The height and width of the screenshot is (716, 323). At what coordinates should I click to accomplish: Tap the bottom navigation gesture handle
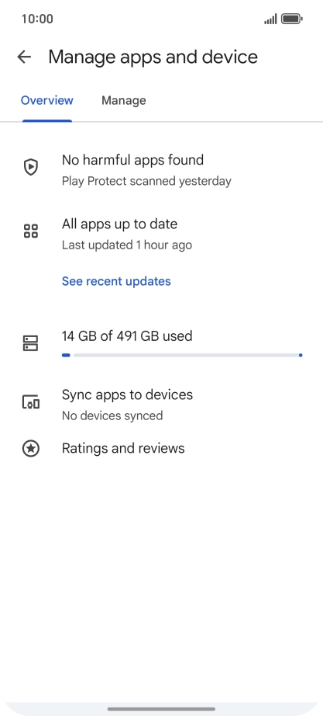[x=161, y=709]
